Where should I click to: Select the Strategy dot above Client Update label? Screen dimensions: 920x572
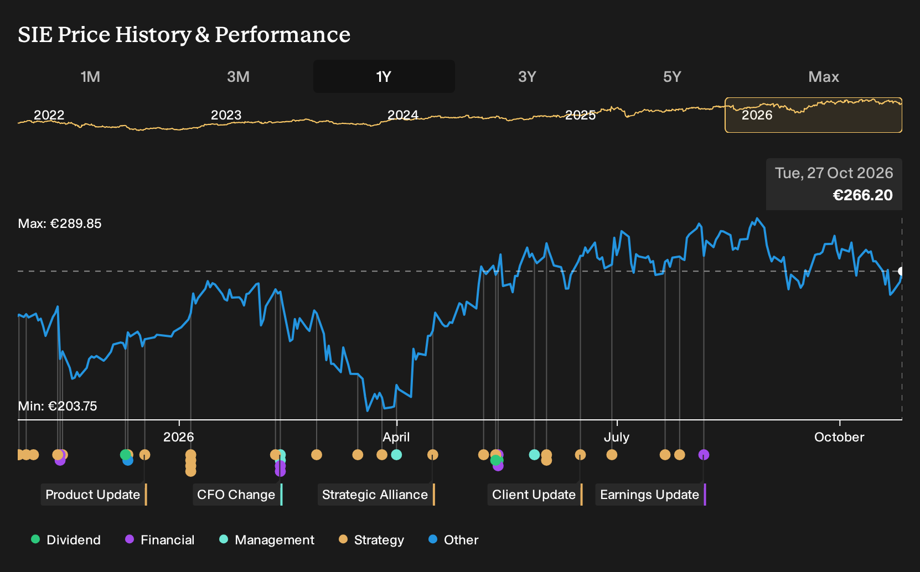point(580,455)
